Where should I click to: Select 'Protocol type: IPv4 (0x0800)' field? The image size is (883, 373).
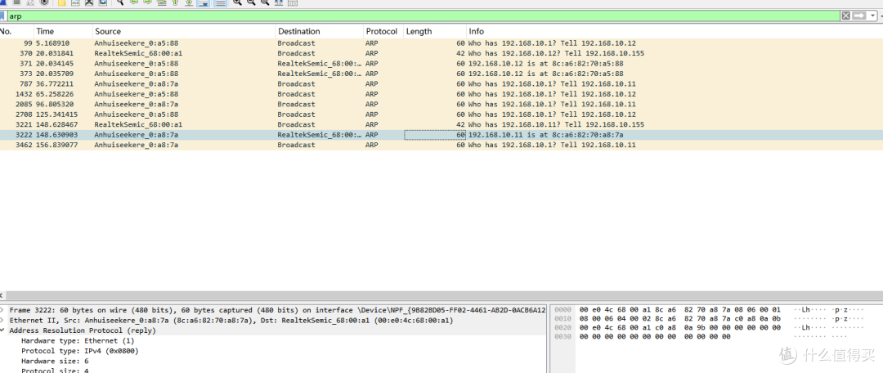click(x=79, y=351)
